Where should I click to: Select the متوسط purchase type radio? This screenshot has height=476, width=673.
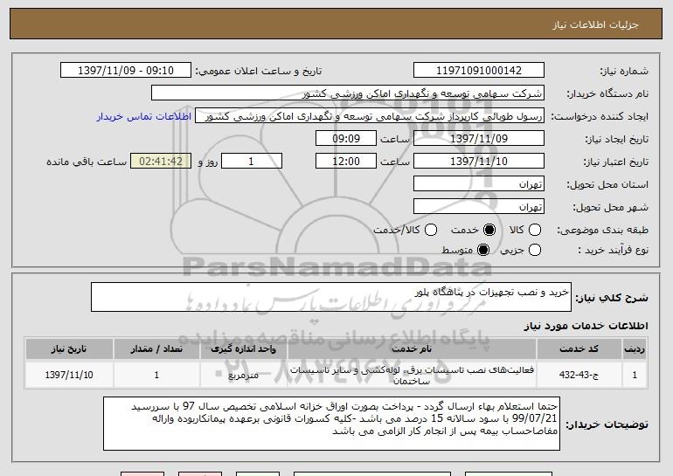483,250
